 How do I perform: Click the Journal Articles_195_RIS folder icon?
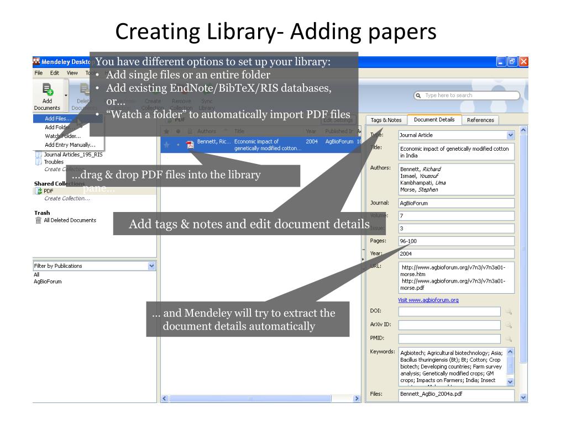click(38, 155)
